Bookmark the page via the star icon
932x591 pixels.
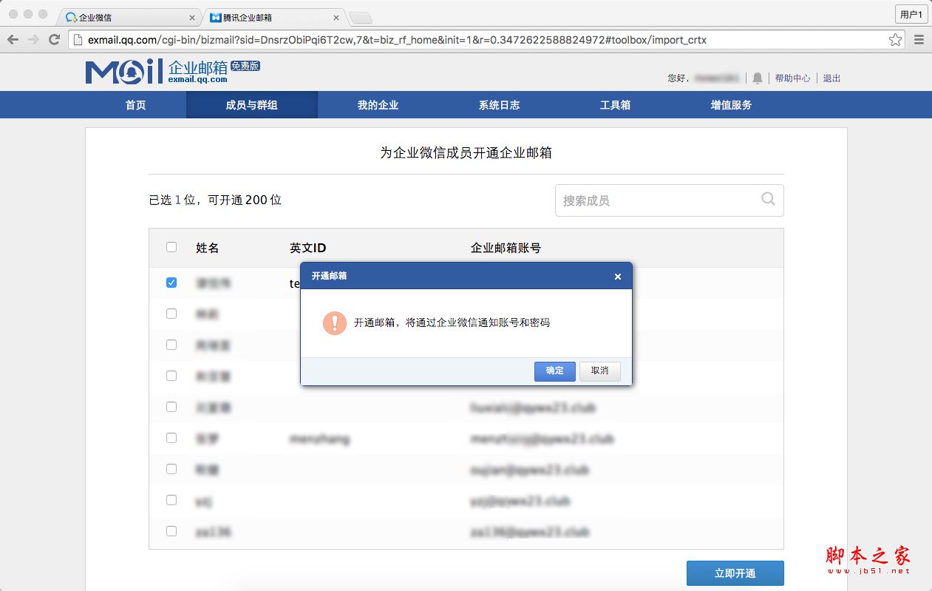895,38
